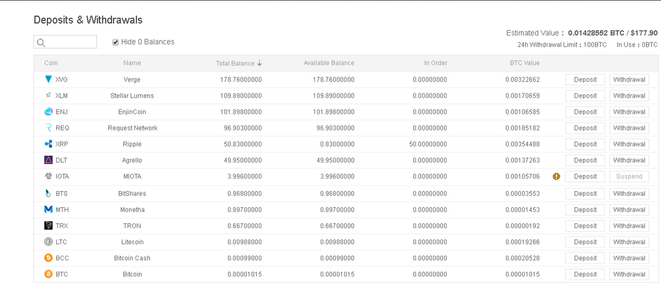Screen dimensions: 661x286
Task: Click the Request Network name cell
Action: tap(132, 128)
